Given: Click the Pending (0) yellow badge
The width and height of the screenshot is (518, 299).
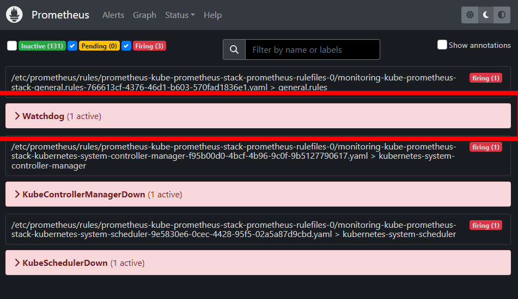Looking at the screenshot, I should tap(99, 46).
